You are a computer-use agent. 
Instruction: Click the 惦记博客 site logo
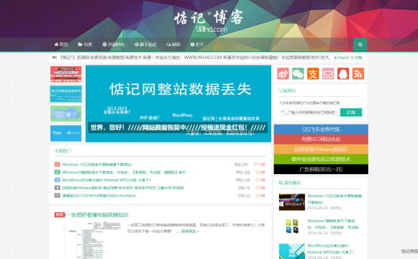click(209, 22)
